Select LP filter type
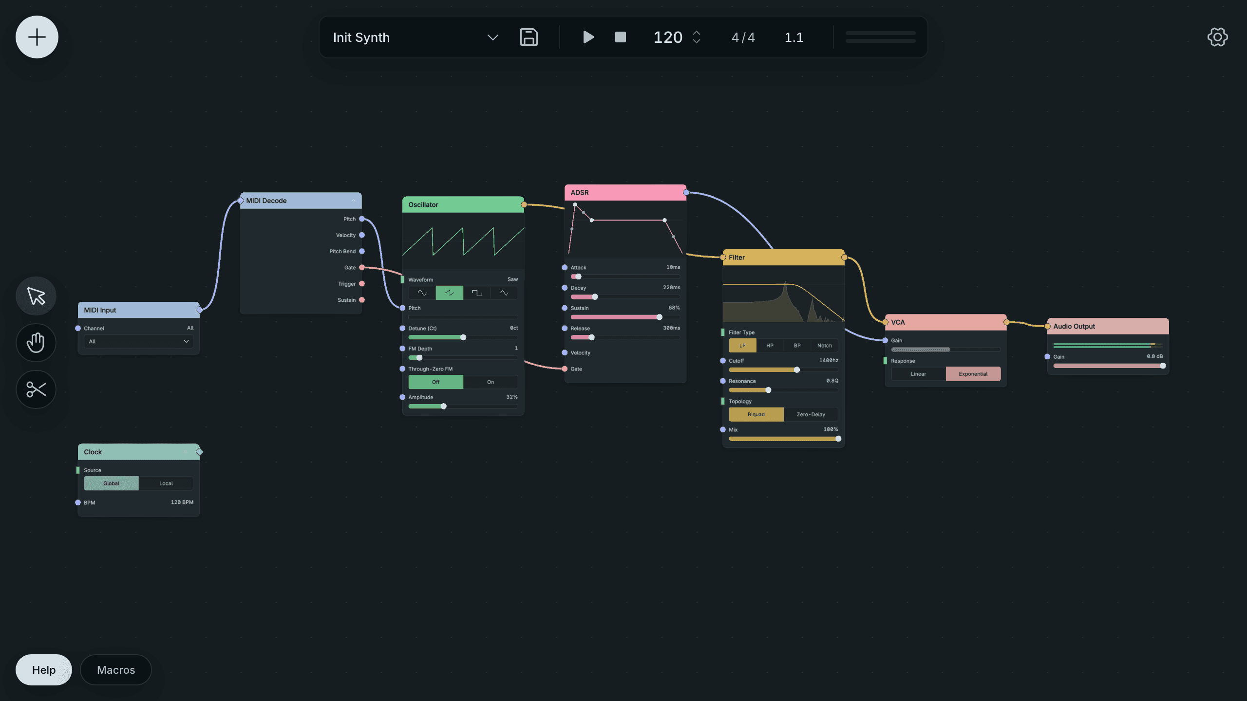 (742, 346)
